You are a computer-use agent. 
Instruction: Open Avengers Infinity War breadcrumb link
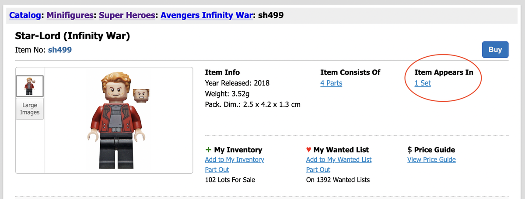coord(206,16)
